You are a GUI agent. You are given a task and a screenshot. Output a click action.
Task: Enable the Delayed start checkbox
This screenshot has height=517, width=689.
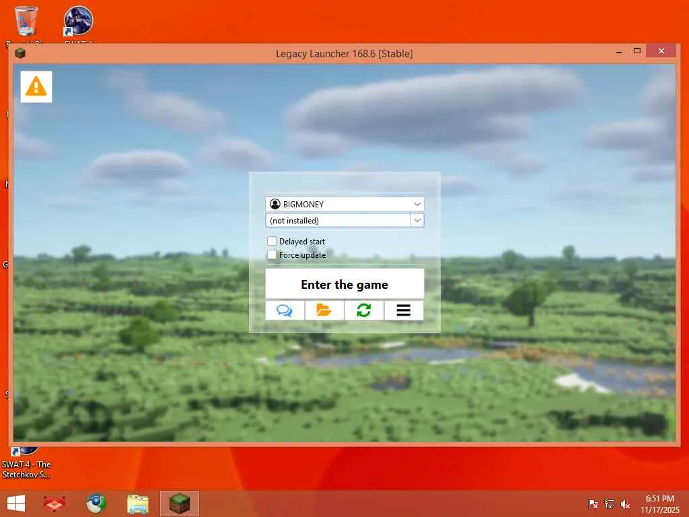pos(272,241)
